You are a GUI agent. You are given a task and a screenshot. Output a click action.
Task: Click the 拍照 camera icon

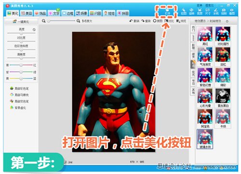pos(224,12)
